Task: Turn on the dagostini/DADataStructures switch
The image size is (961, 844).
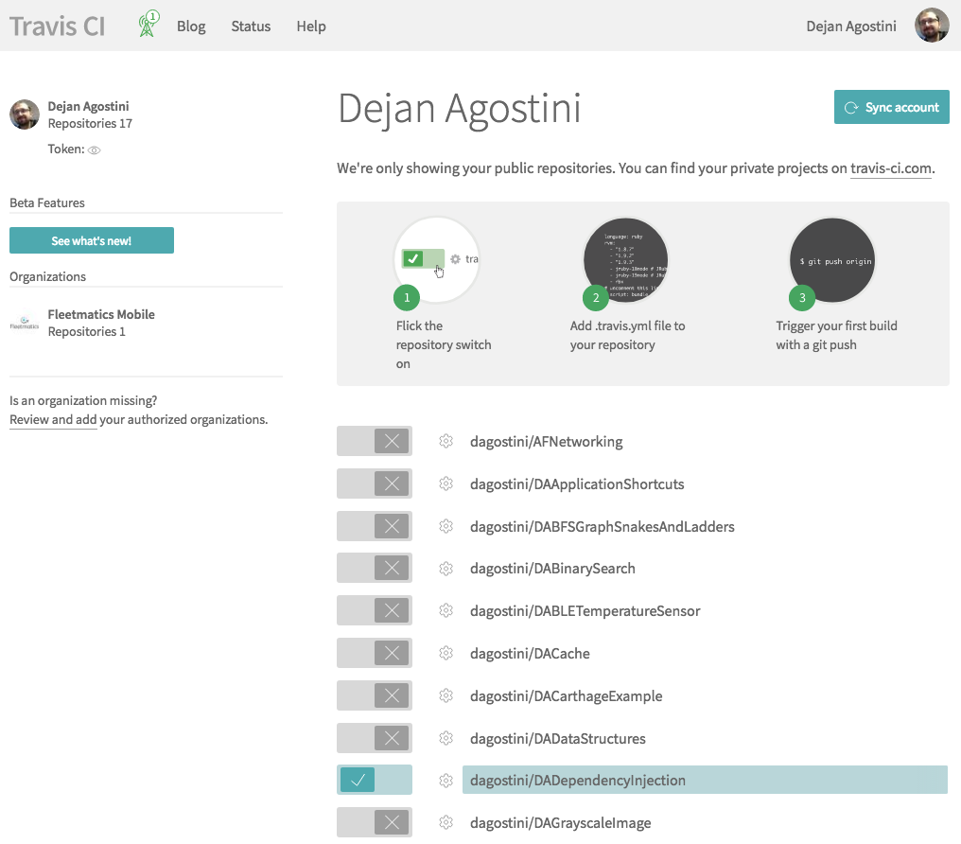Action: coord(375,738)
